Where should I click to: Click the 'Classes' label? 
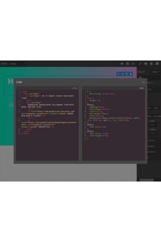[141, 72]
